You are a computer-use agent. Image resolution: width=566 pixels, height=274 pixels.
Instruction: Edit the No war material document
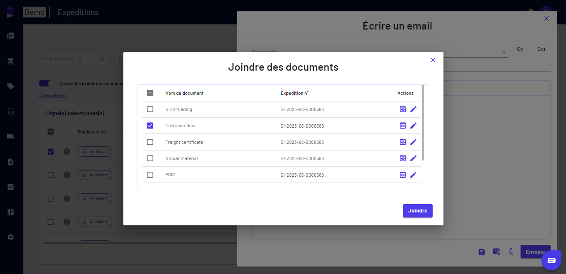413,158
